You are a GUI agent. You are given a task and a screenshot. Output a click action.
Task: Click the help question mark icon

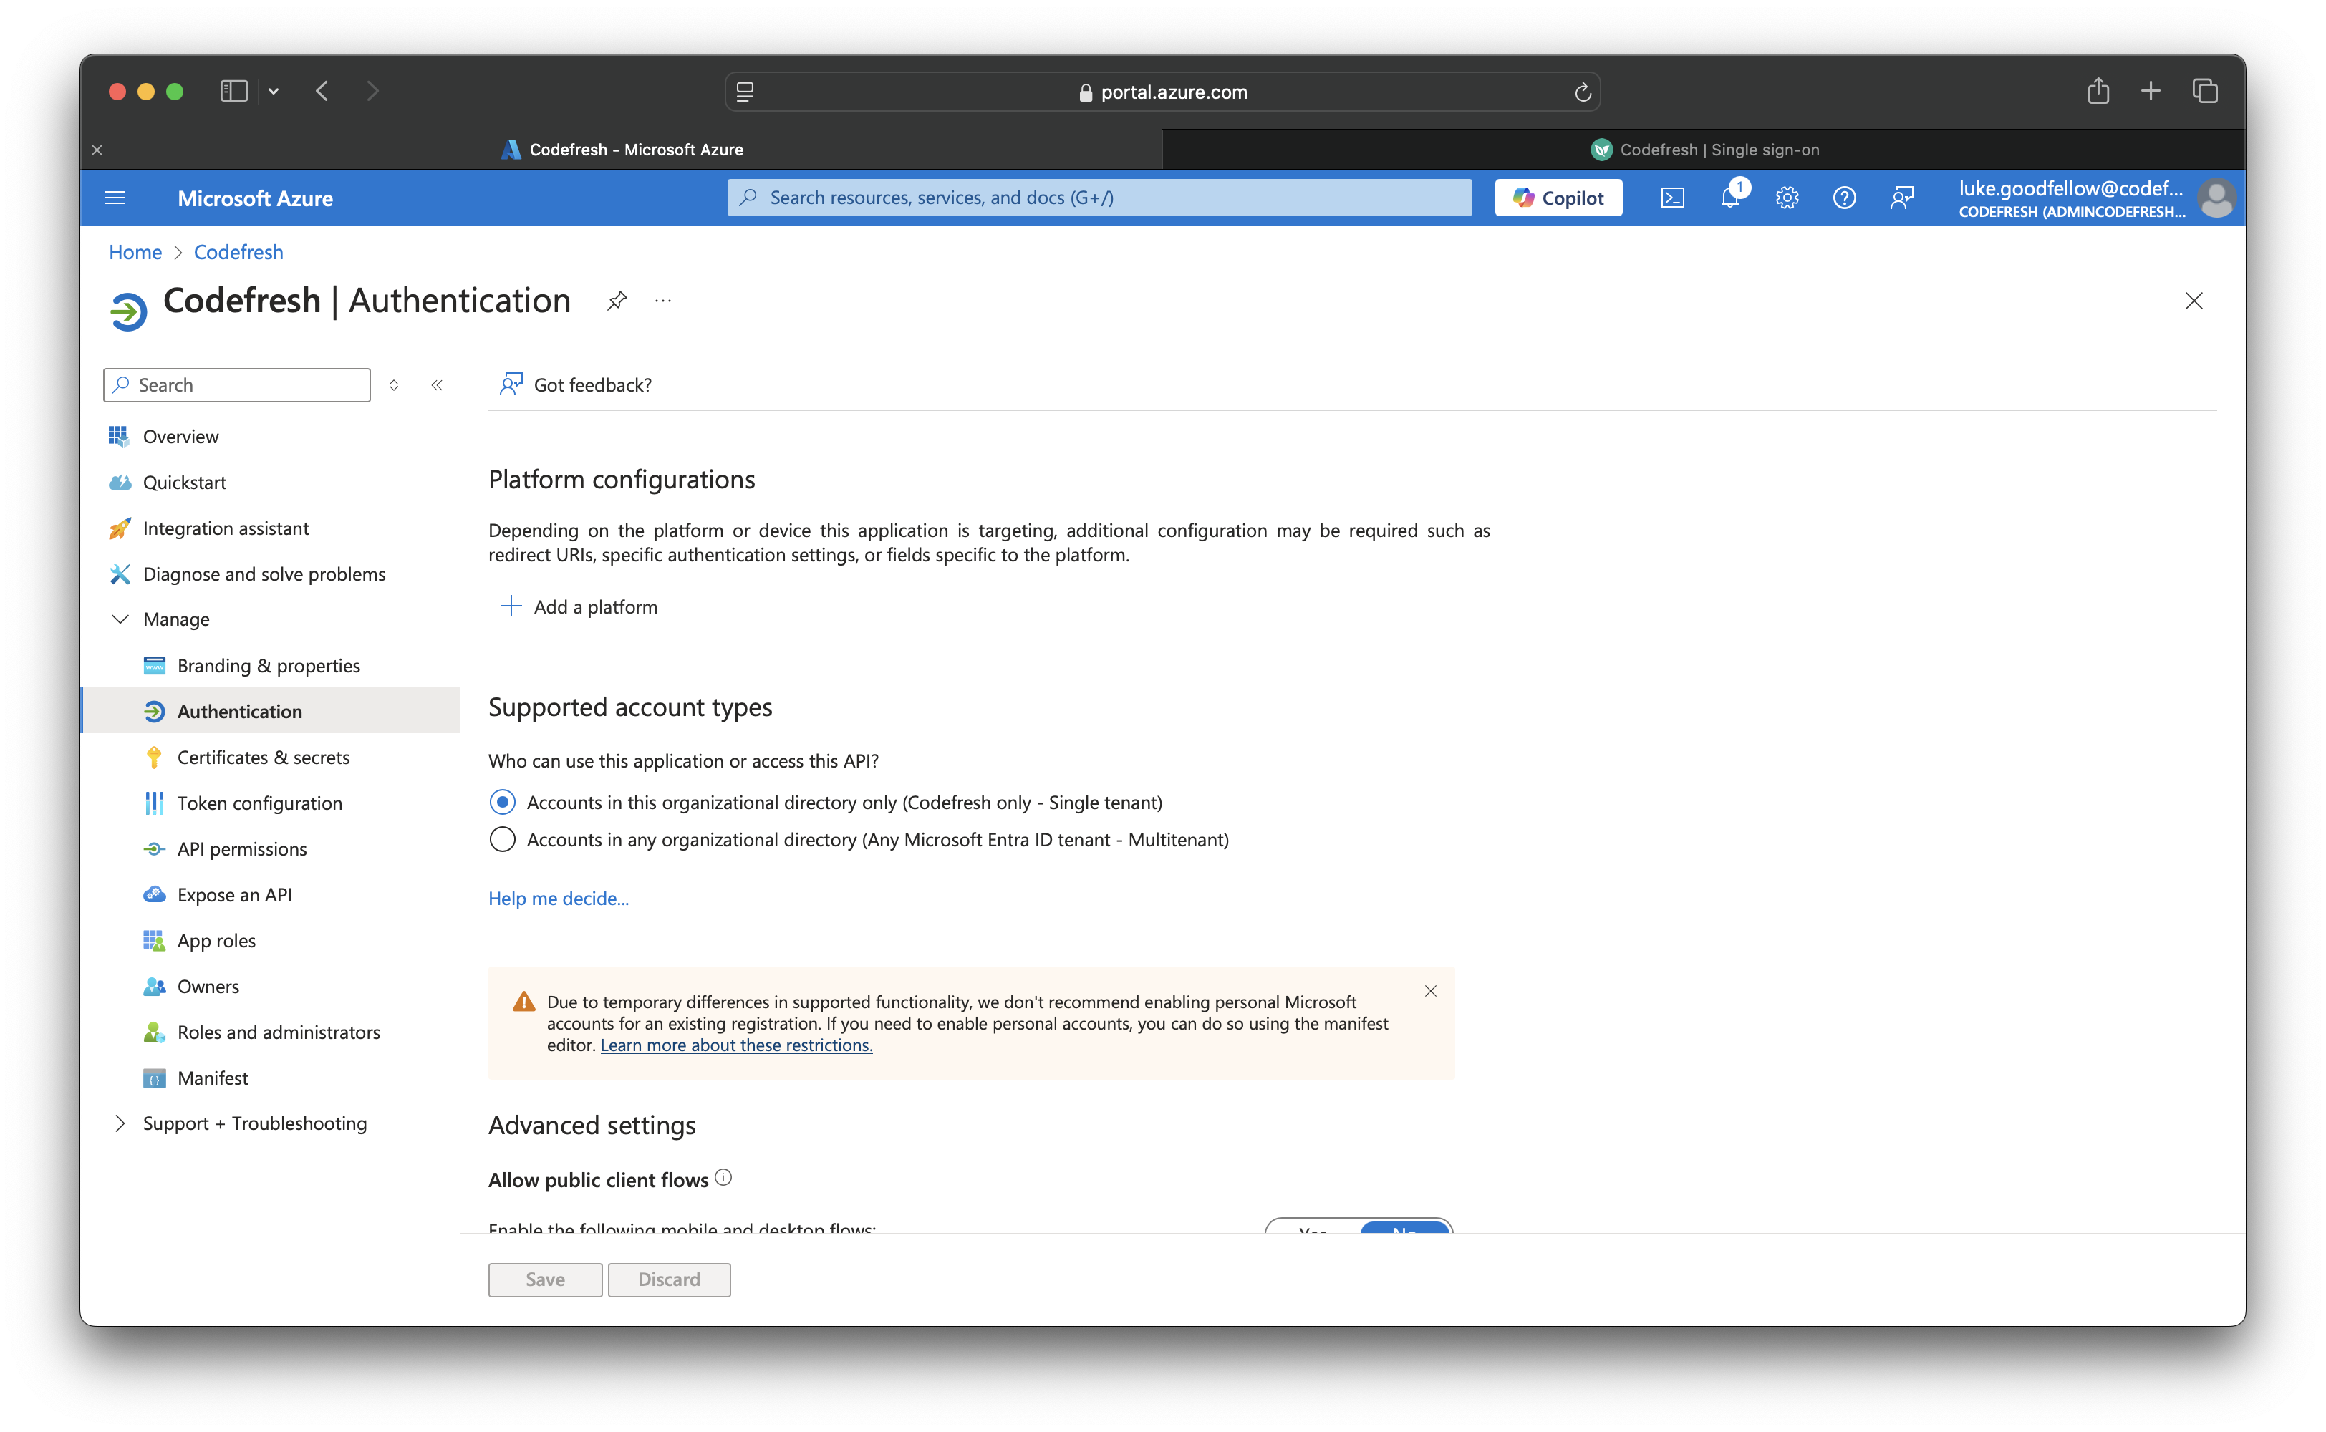[1844, 198]
